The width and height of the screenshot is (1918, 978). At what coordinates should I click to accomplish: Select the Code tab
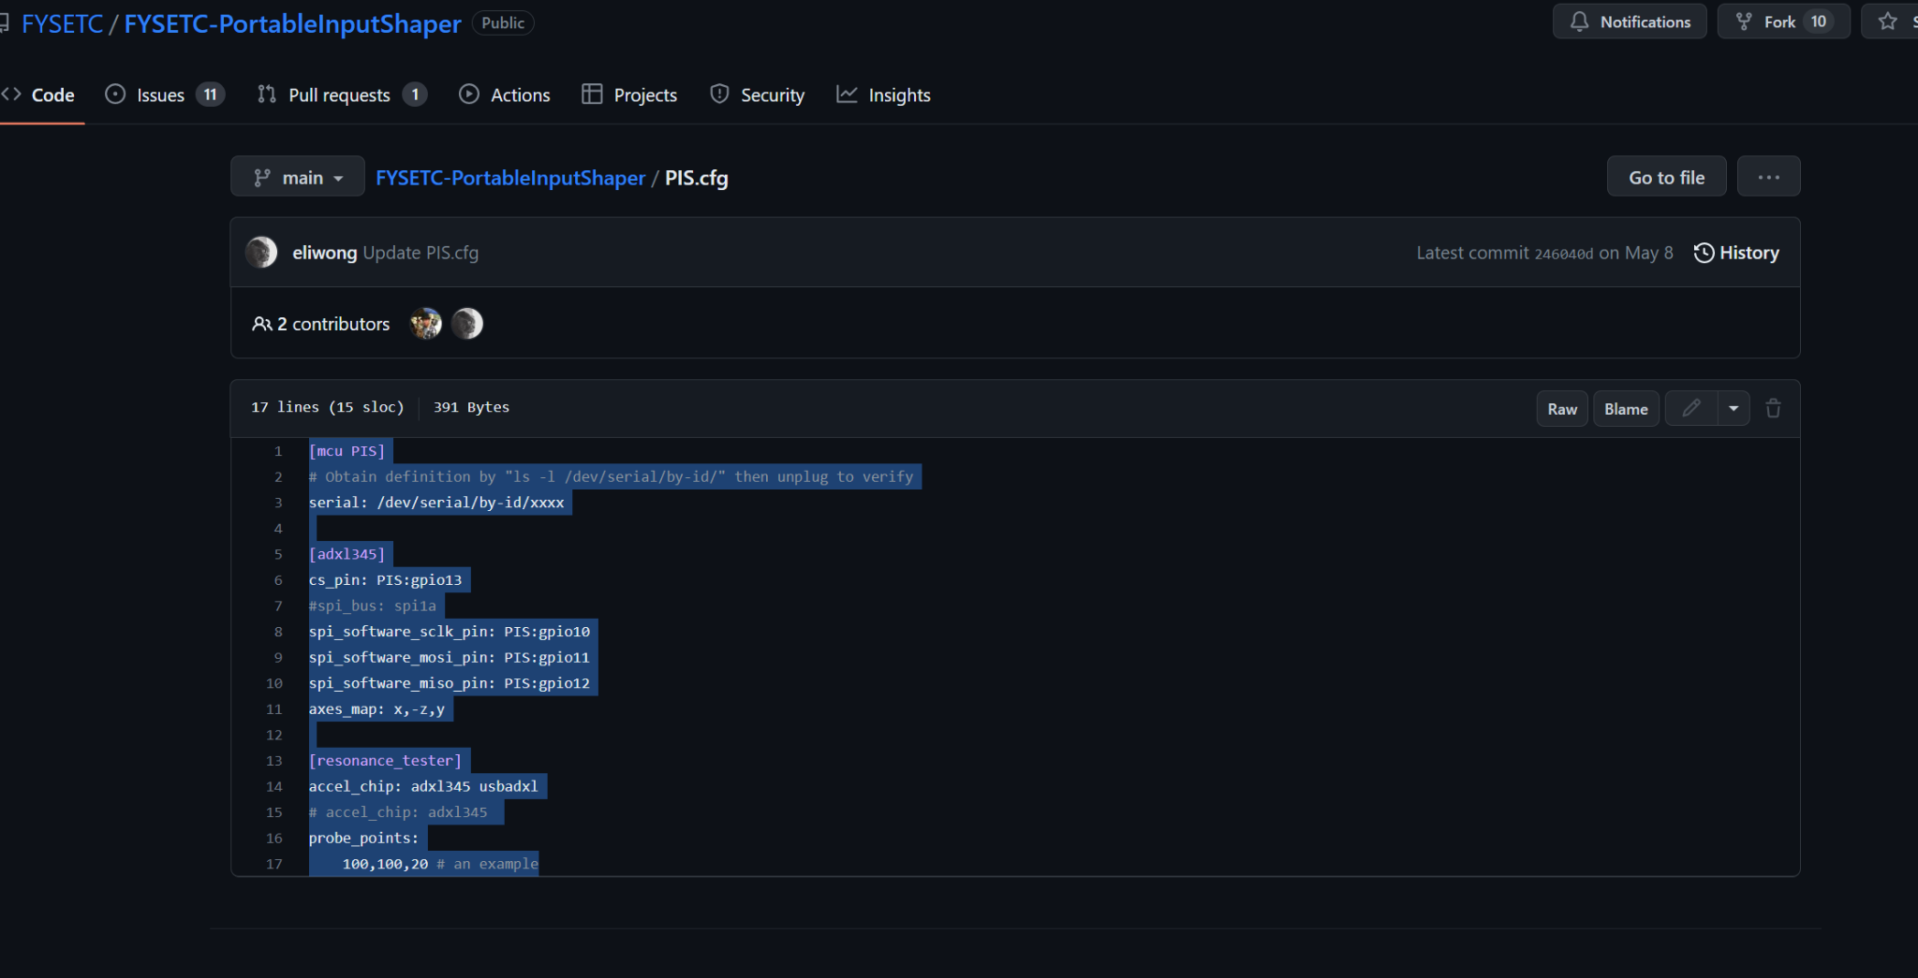click(39, 95)
